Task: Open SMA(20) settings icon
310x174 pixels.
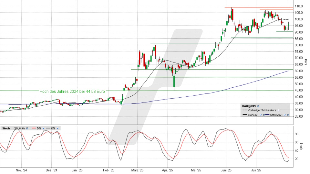Action: 264,115
